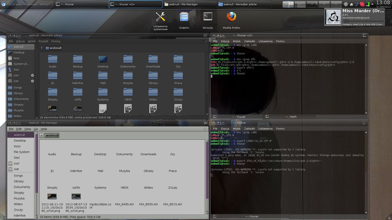Click webnull breadcrumb in Menedżer plików
392x220 pixels.
click(x=54, y=48)
